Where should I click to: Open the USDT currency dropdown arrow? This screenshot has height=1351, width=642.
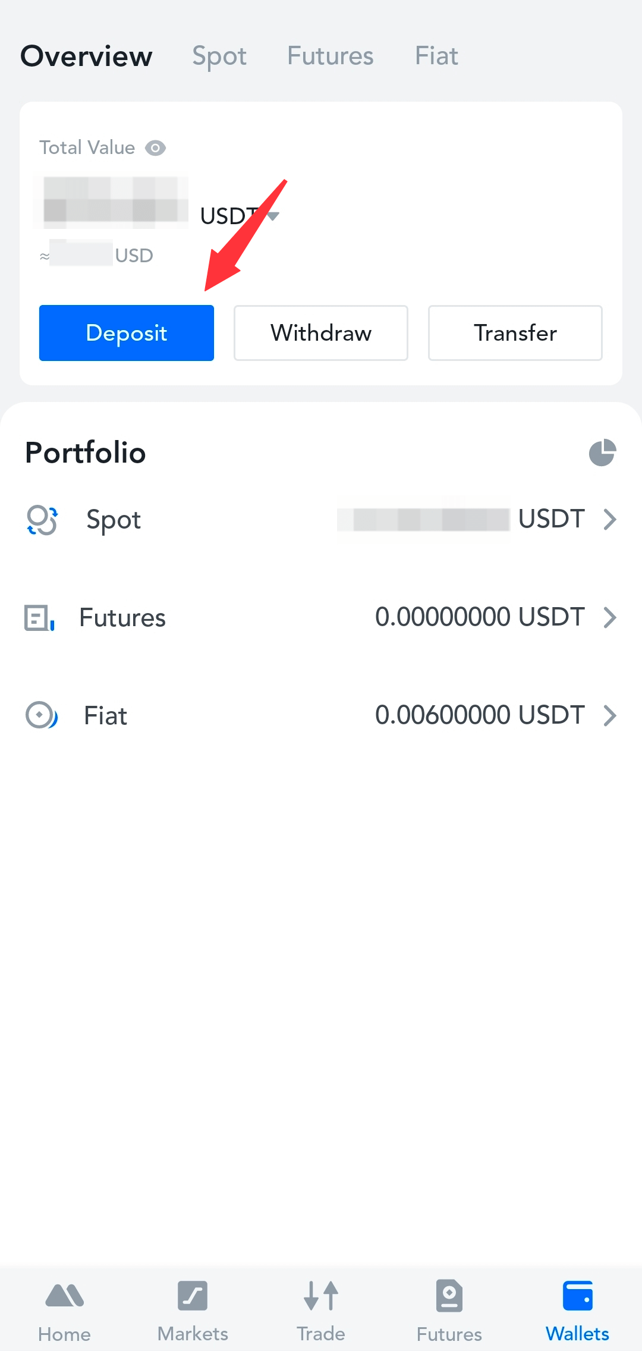tap(273, 216)
